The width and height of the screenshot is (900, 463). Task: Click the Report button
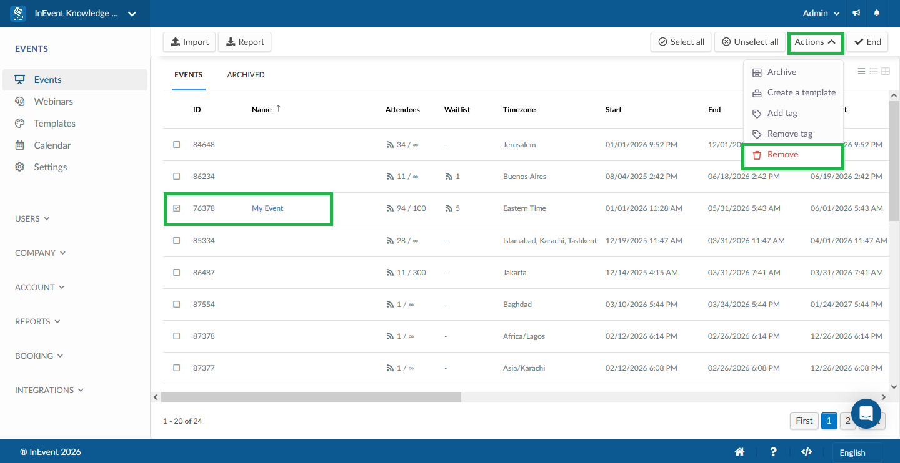(245, 42)
